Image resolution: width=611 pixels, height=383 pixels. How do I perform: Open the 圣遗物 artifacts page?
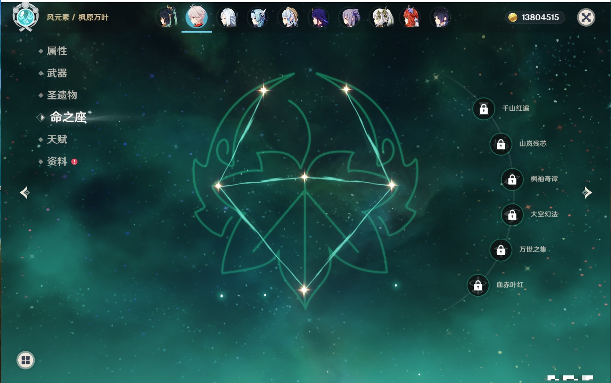coord(62,95)
